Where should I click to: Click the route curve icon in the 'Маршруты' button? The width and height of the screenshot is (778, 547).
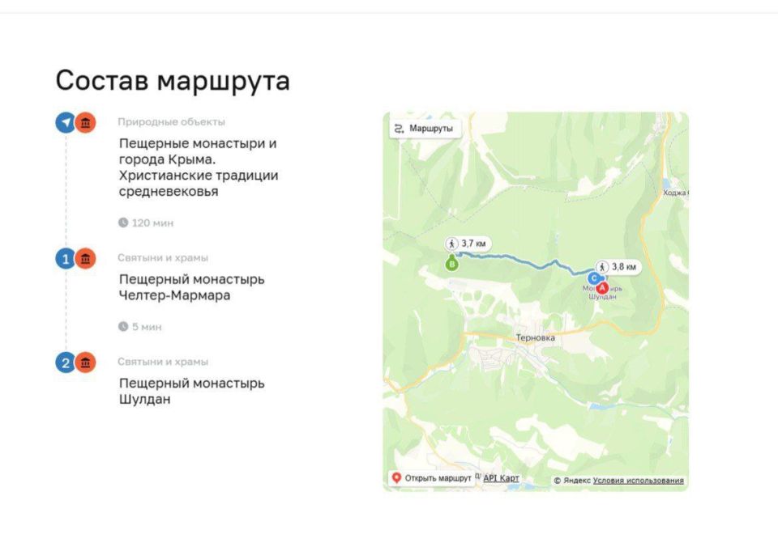(x=398, y=128)
